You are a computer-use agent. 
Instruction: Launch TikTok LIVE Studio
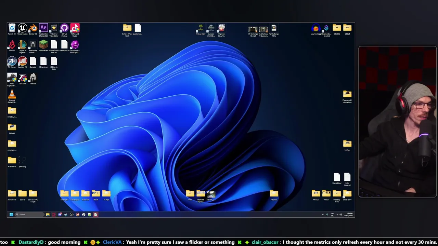tap(75, 30)
